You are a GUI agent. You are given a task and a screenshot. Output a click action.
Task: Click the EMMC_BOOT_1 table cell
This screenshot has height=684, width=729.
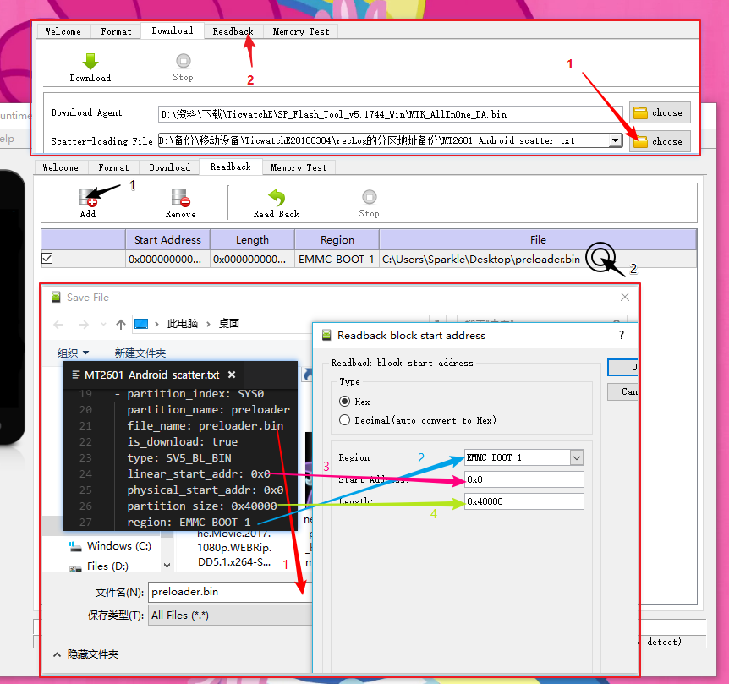tap(337, 260)
